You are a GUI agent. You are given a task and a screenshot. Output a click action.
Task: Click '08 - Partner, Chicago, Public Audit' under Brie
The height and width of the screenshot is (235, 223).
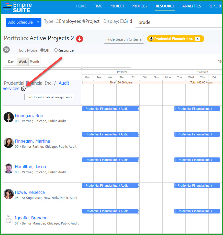click(40, 121)
